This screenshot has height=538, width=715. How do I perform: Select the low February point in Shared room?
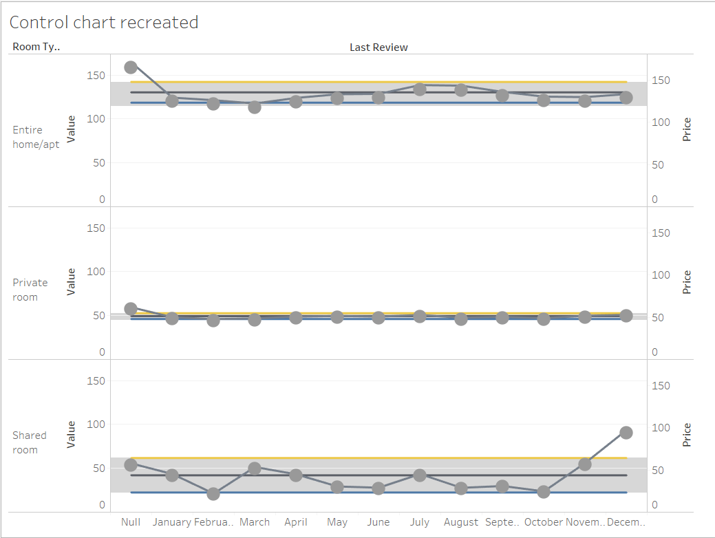click(x=213, y=493)
